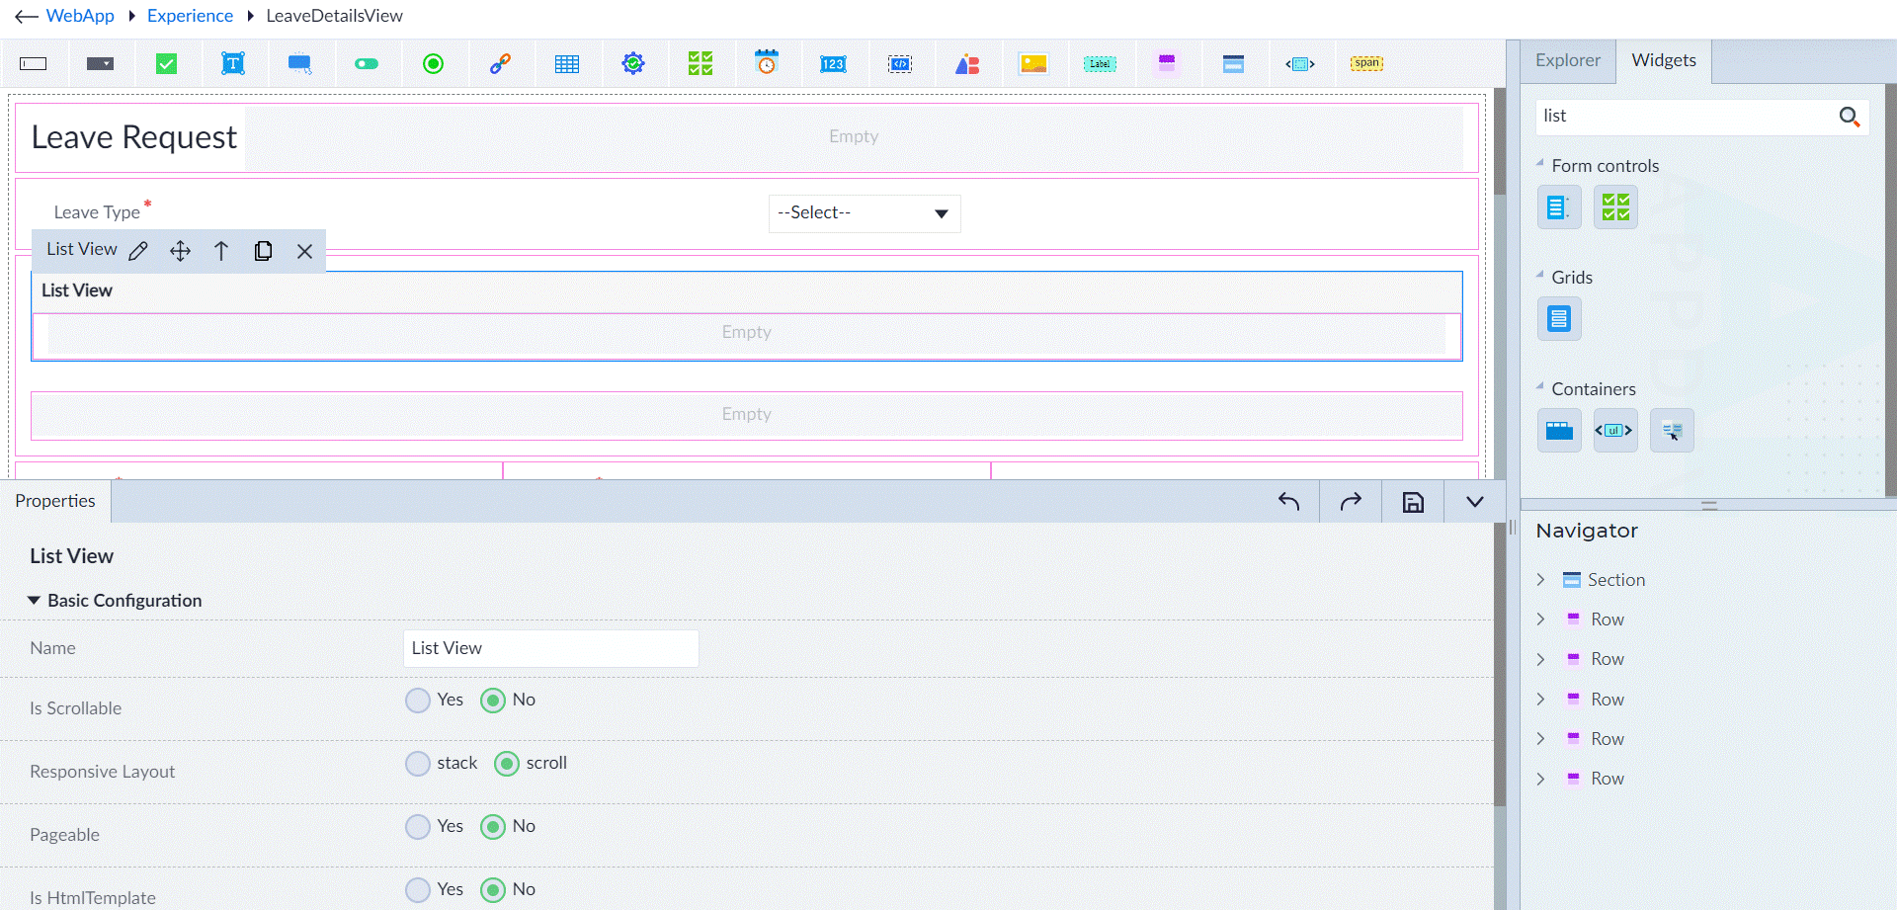The image size is (1897, 910).
Task: Collapse the Properties panel with chevron
Action: click(x=1474, y=502)
